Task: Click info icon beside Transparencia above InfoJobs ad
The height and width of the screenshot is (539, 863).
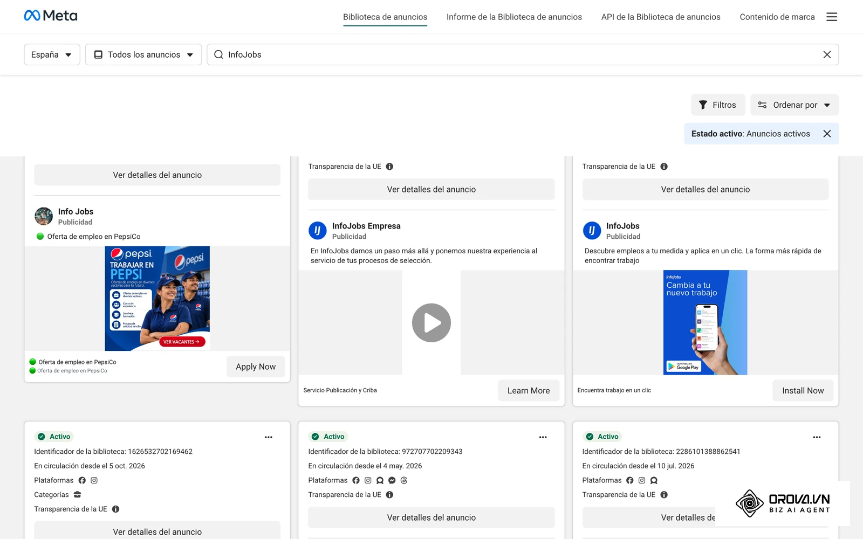Action: click(664, 167)
